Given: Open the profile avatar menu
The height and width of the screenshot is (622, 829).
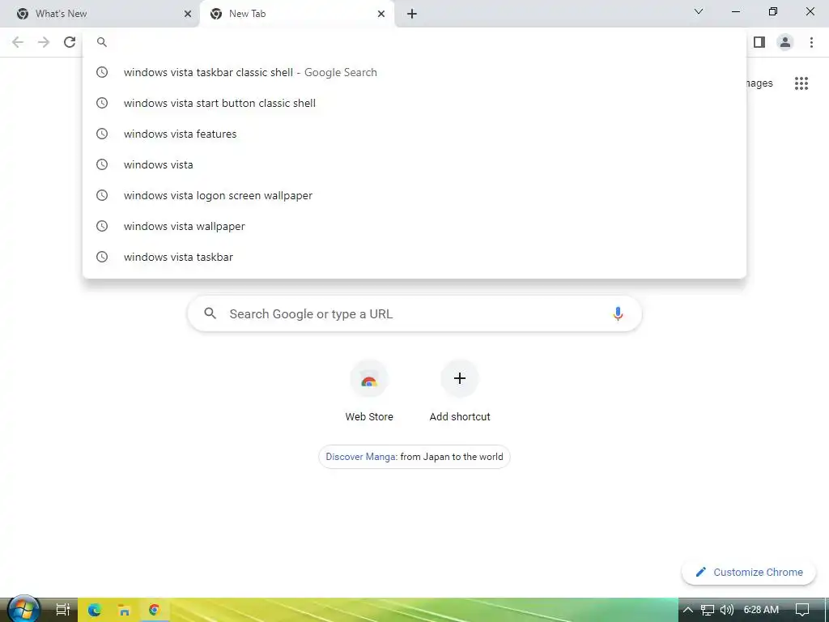Looking at the screenshot, I should coord(785,42).
